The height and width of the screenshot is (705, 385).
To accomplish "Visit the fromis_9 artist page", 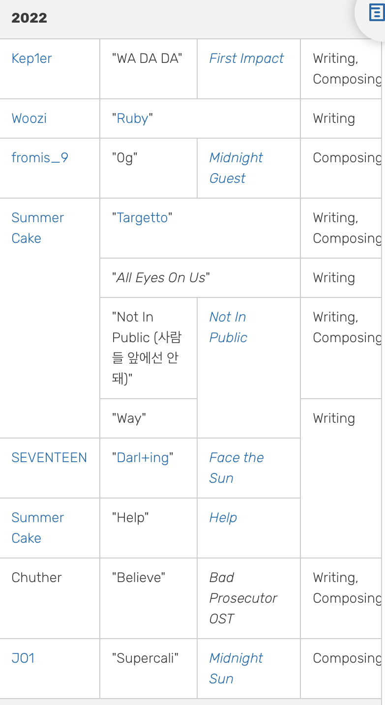I will (x=40, y=158).
